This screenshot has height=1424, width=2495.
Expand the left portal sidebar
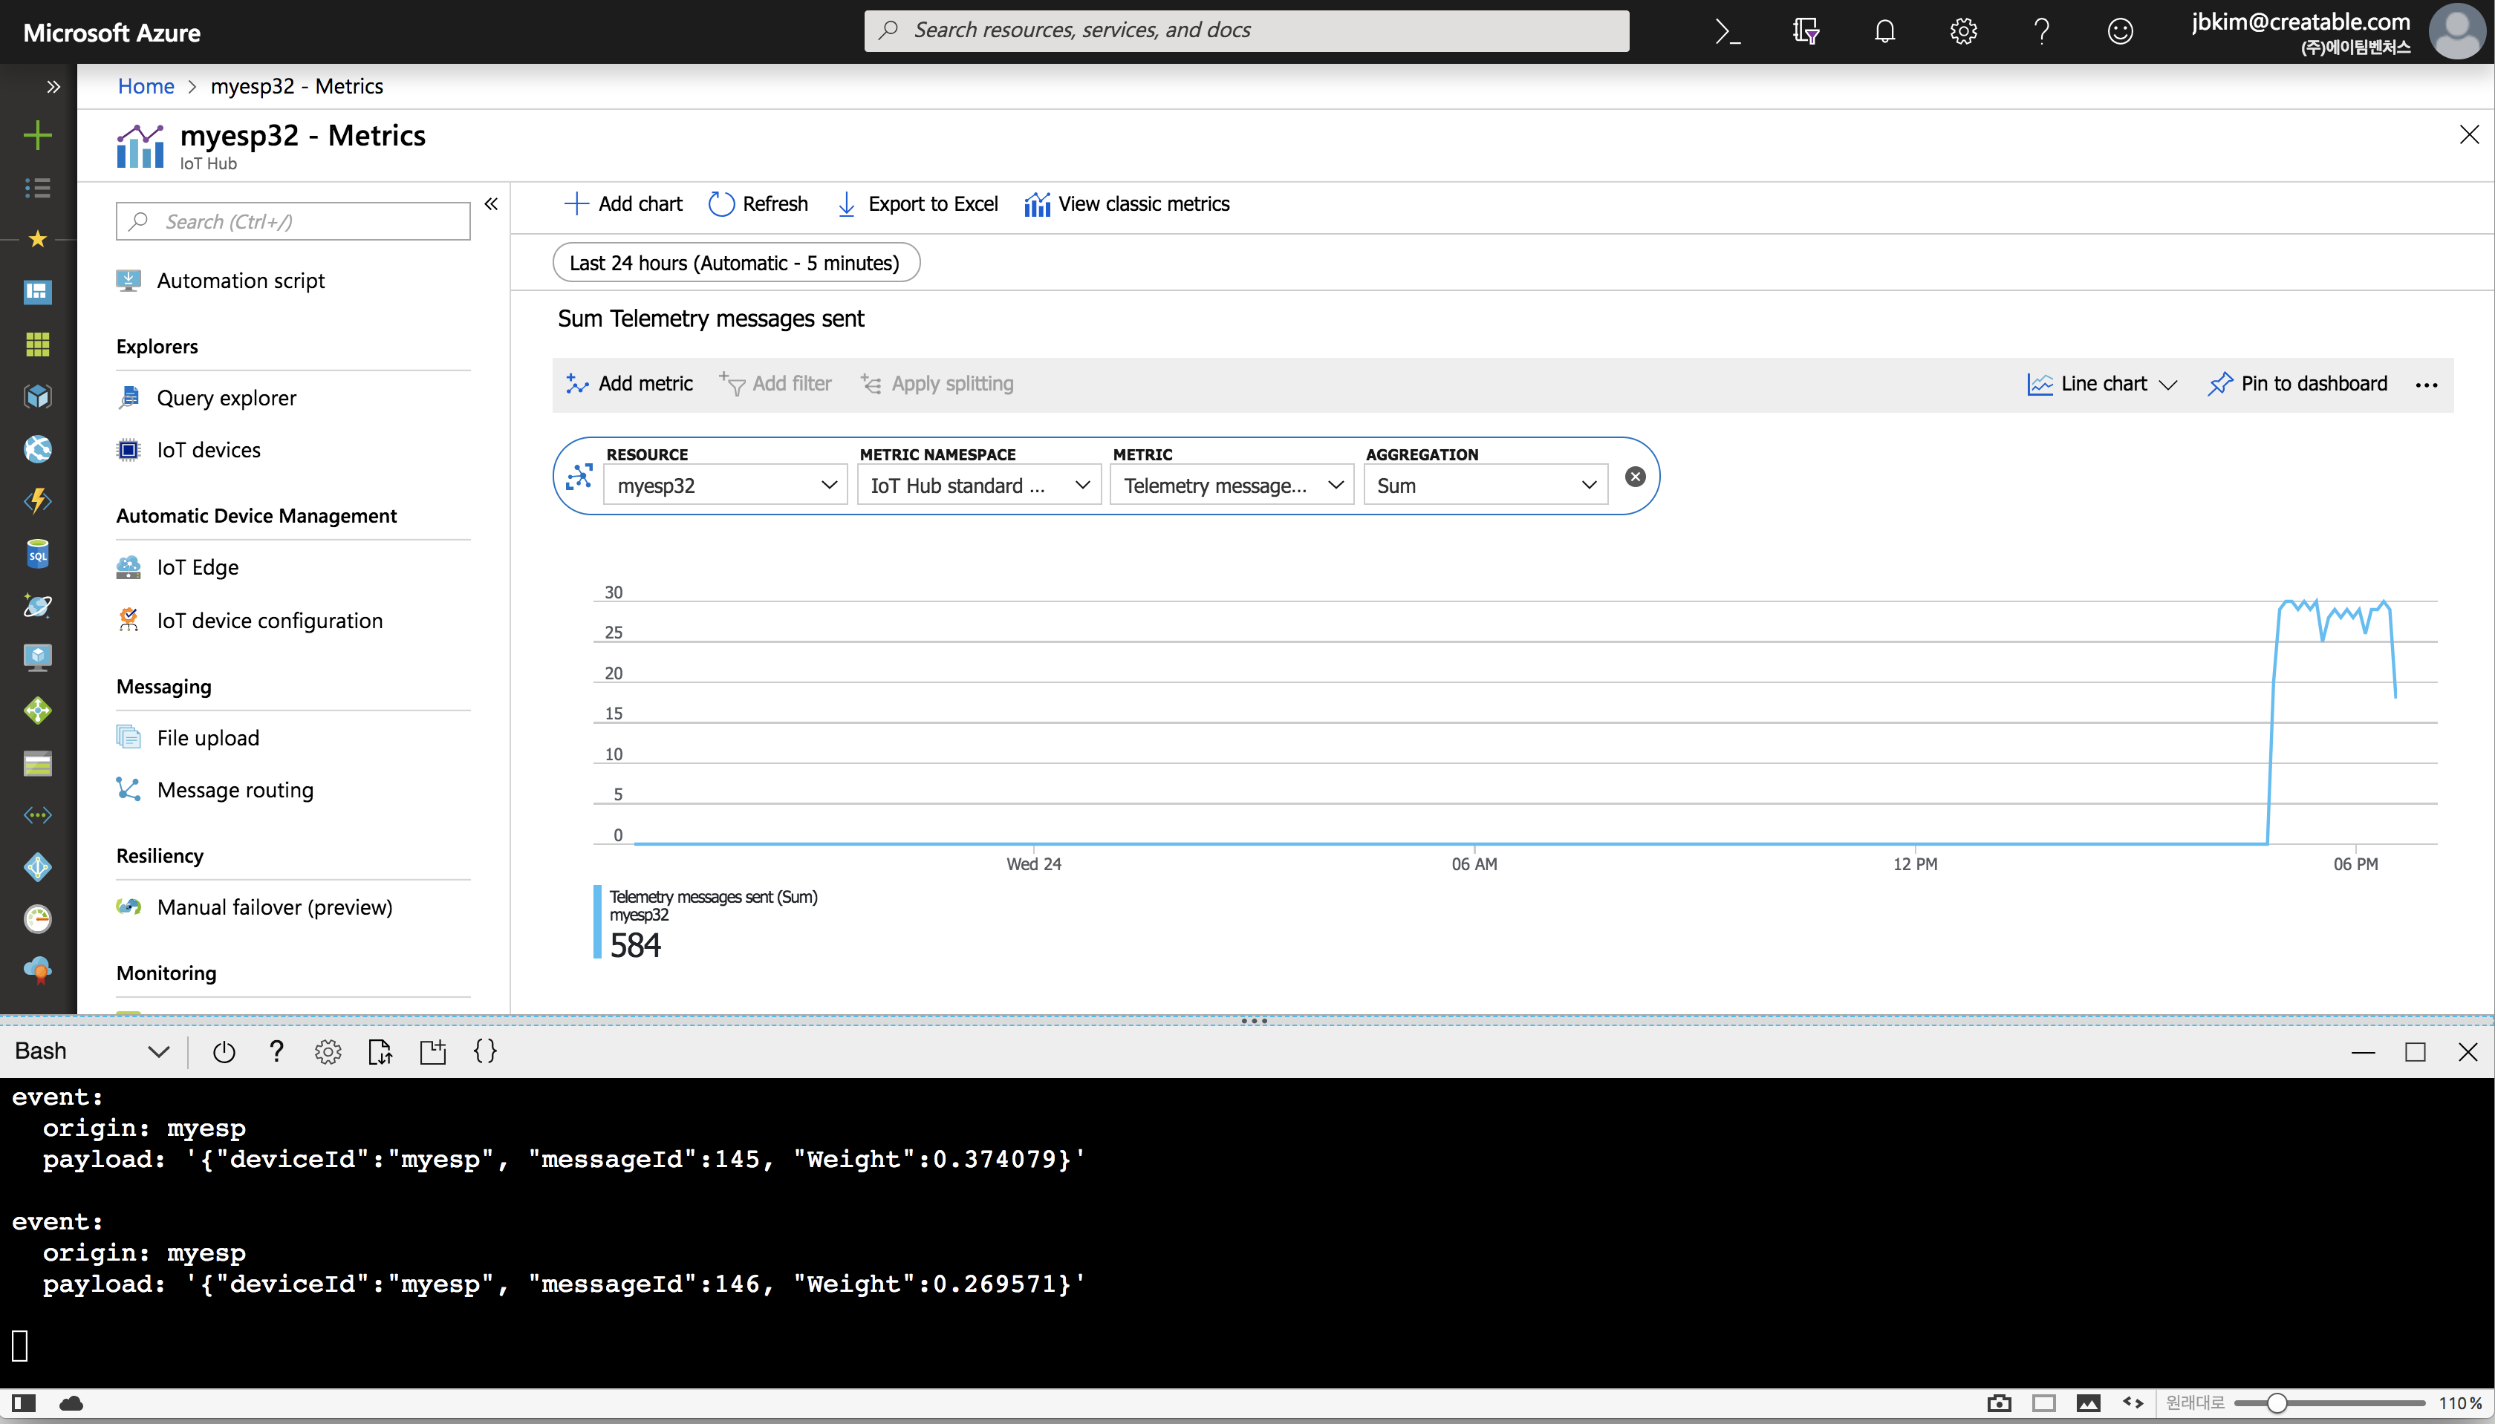53,86
